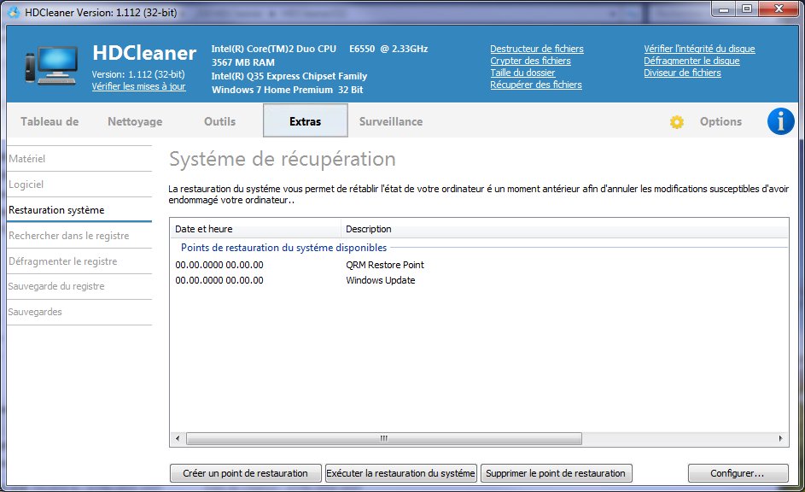Click Crypter des fichiers link
This screenshot has width=805, height=492.
tap(530, 61)
